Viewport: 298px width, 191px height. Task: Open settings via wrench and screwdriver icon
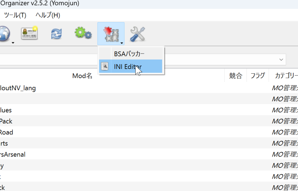(137, 33)
